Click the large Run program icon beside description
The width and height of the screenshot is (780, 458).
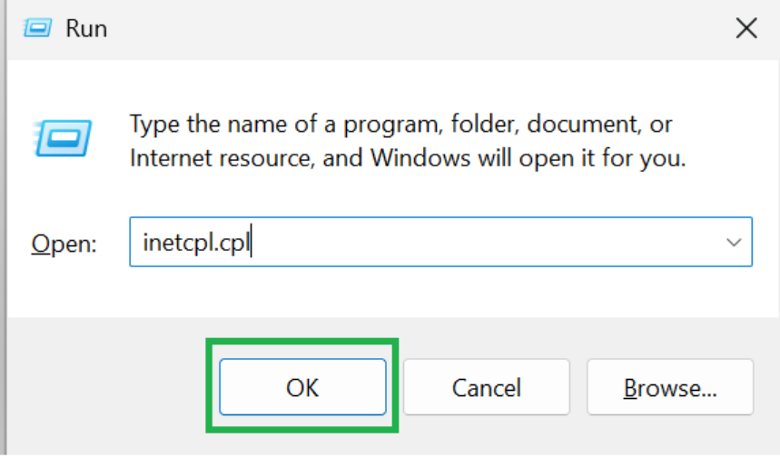(62, 138)
